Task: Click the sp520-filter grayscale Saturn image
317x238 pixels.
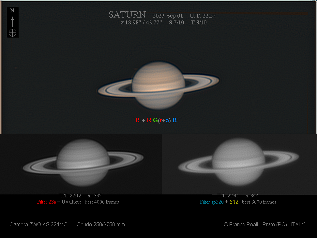Action: pos(238,162)
